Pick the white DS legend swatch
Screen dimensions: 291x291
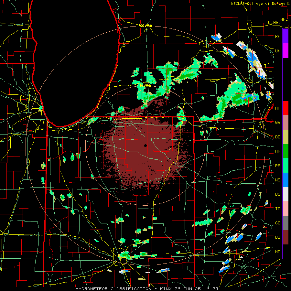click(286, 194)
